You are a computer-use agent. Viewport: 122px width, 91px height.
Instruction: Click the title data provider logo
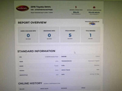93,24
